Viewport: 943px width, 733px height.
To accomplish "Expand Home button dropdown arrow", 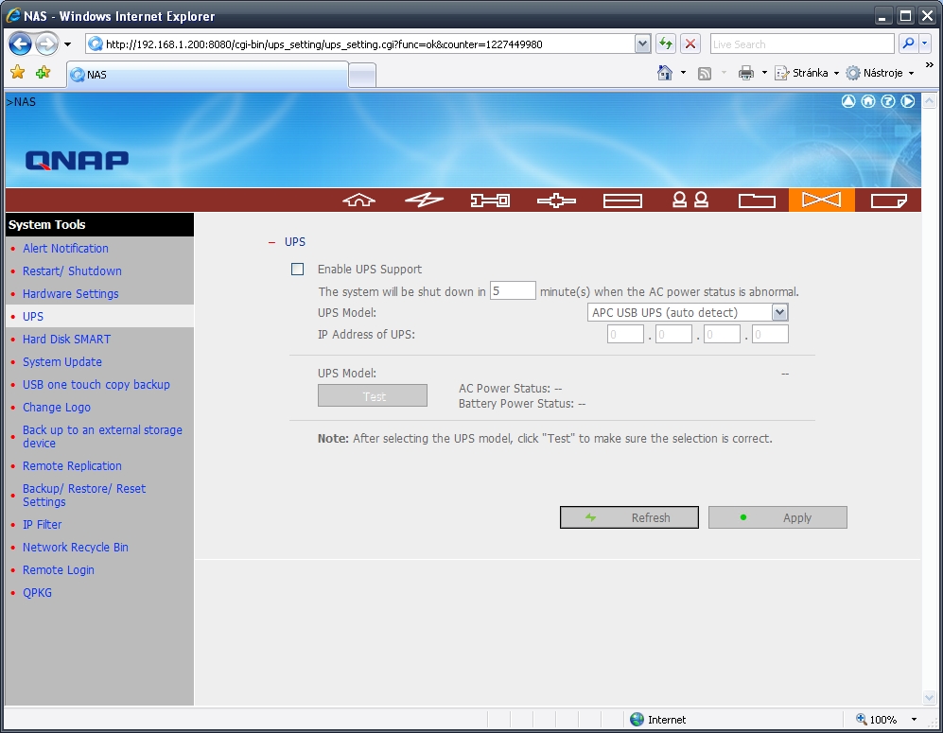I will [x=683, y=73].
